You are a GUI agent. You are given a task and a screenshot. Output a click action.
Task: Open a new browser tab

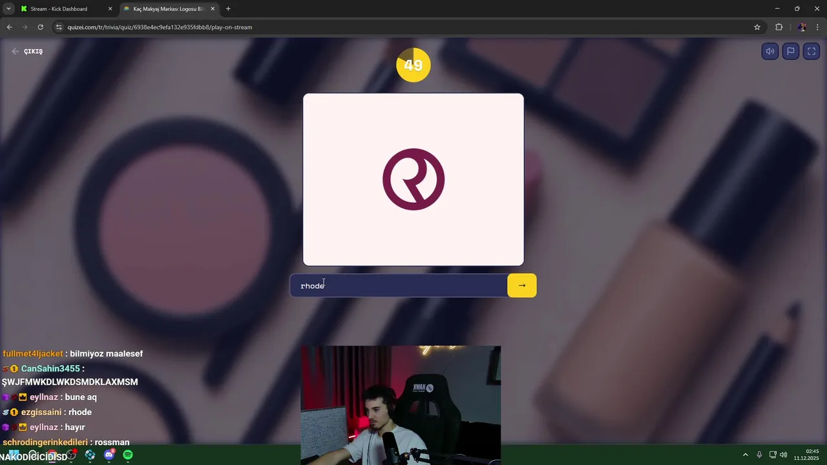click(x=228, y=9)
